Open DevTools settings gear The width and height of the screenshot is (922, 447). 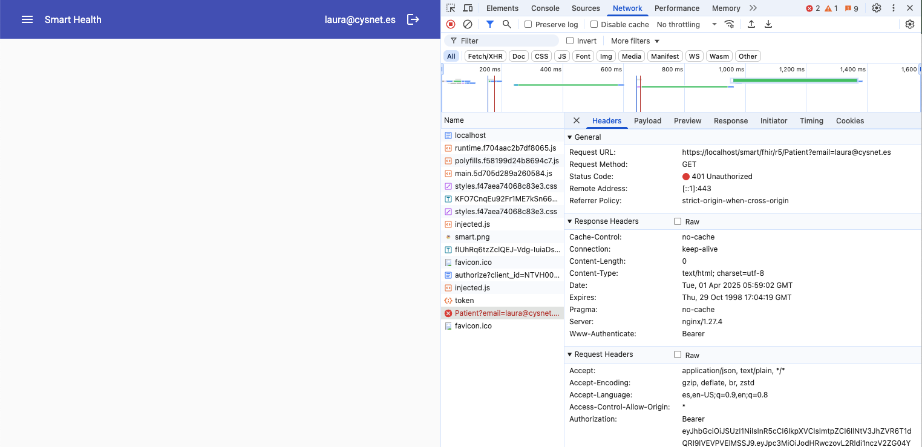[x=877, y=8]
